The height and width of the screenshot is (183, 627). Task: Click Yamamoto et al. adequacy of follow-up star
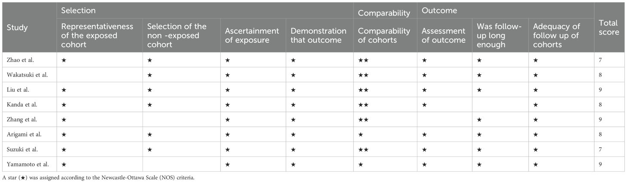click(x=536, y=165)
